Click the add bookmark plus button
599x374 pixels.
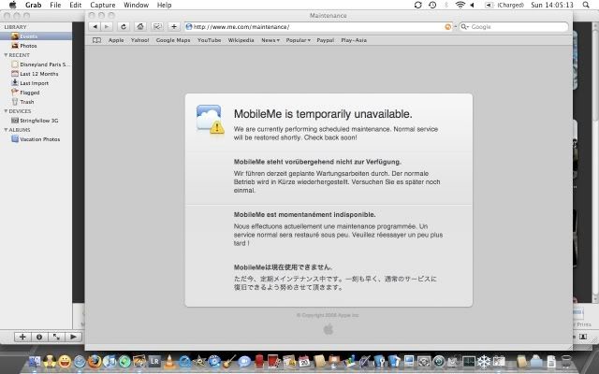[x=173, y=26]
